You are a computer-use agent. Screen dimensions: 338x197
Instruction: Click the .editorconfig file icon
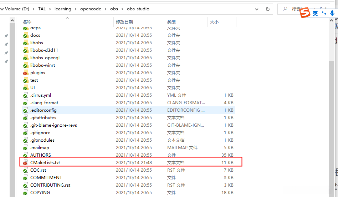26,110
